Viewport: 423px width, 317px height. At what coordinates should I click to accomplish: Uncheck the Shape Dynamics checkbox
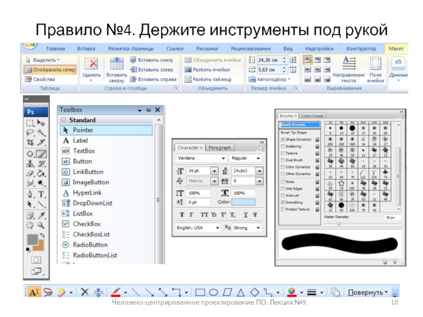[x=283, y=139]
